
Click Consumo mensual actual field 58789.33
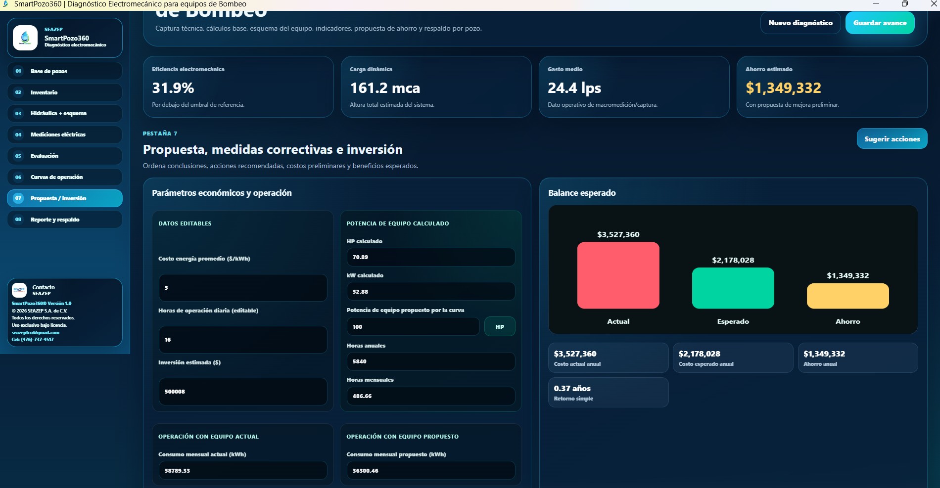[243, 470]
